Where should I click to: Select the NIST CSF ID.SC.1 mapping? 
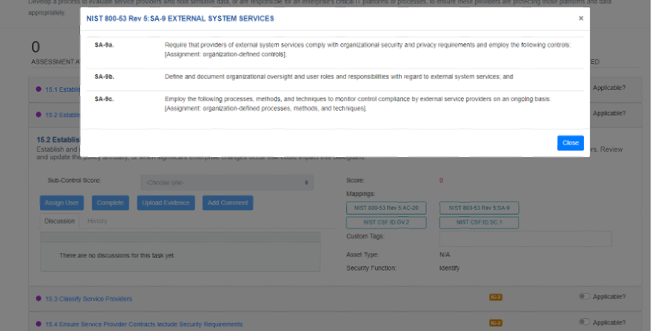pos(479,222)
